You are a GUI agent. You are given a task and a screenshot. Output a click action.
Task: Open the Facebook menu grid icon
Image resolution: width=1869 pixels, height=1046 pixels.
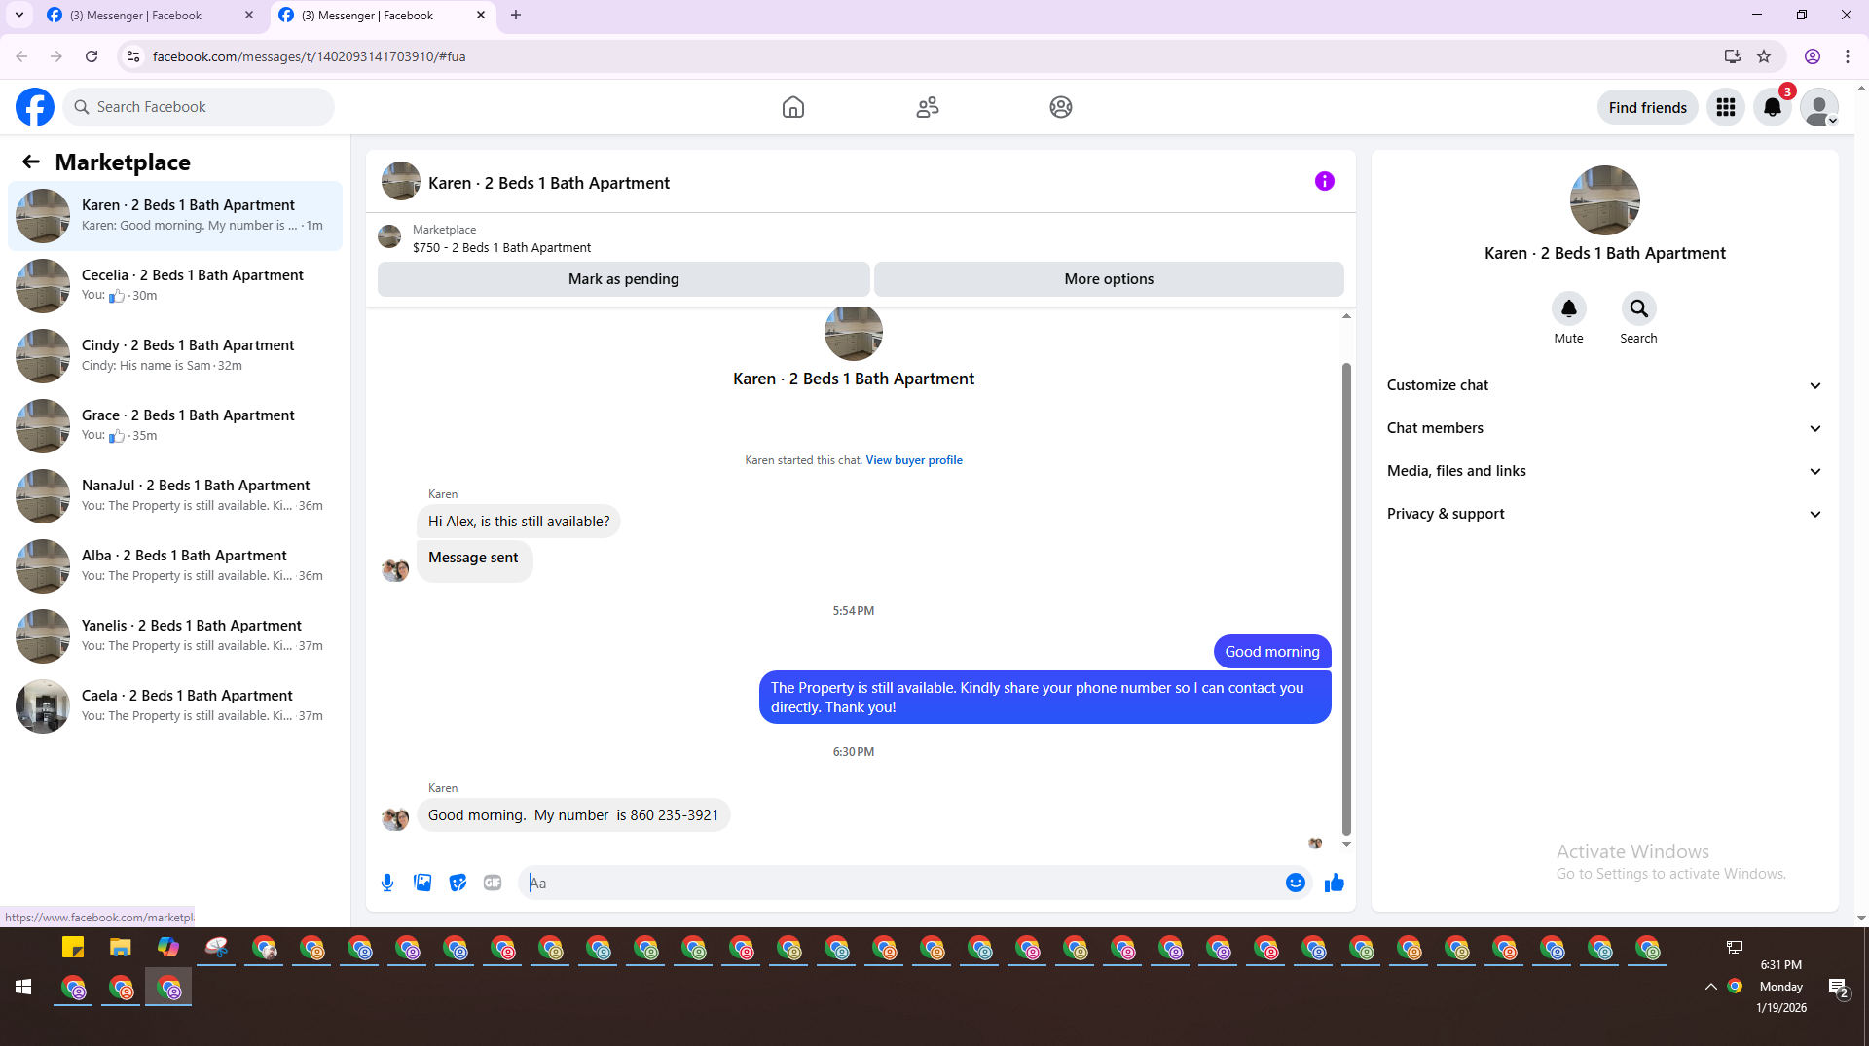pos(1726,107)
